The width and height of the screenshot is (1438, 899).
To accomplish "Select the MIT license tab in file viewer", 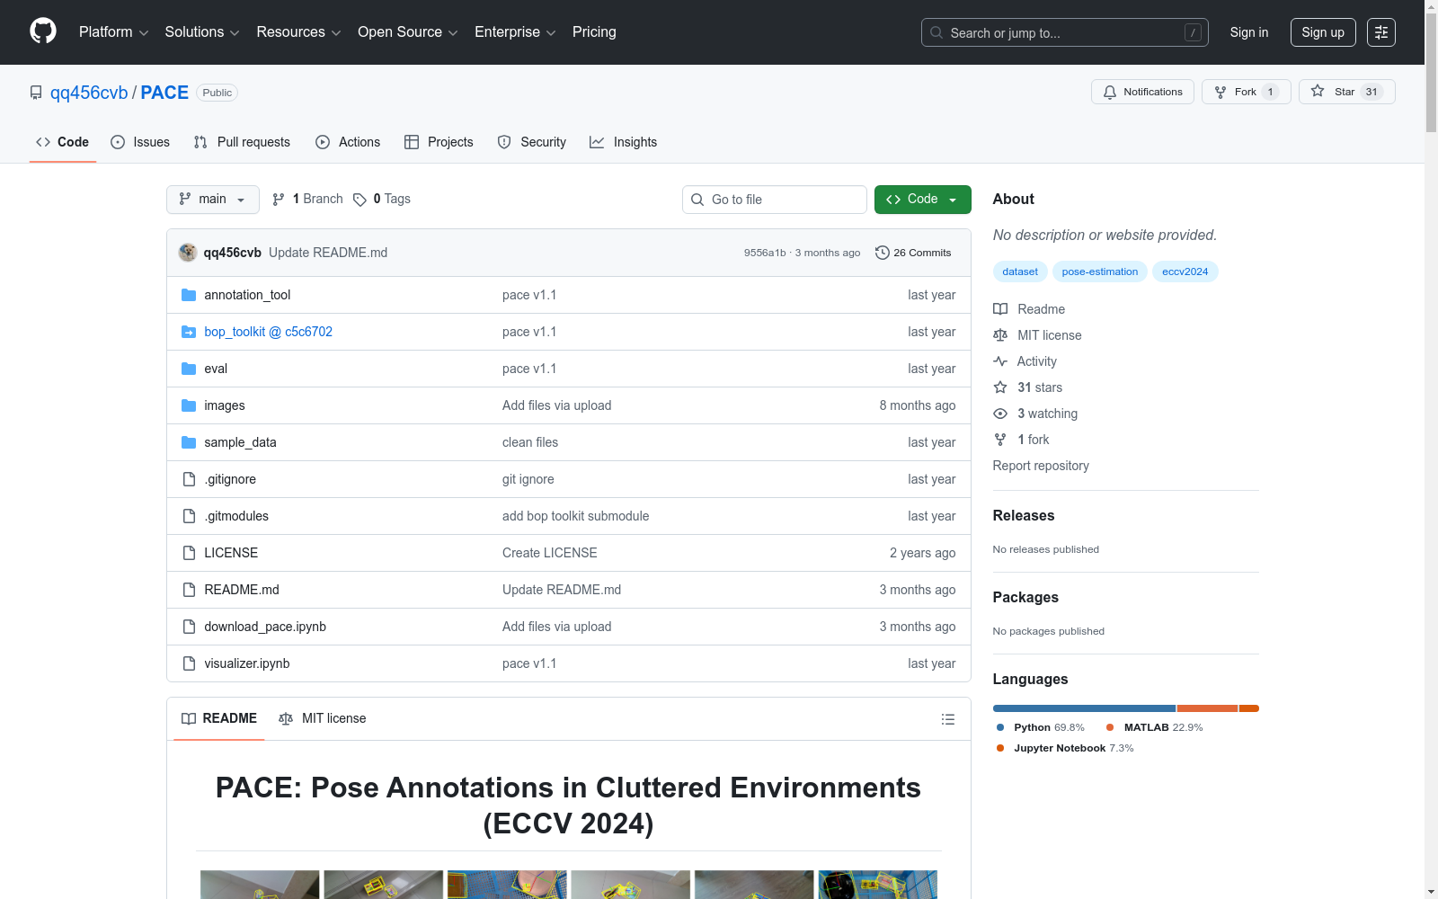I will [323, 718].
